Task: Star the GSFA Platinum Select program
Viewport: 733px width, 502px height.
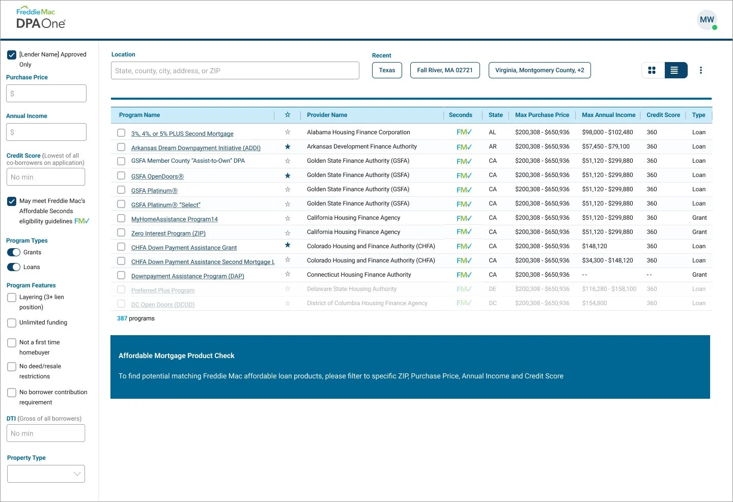Action: tap(288, 204)
